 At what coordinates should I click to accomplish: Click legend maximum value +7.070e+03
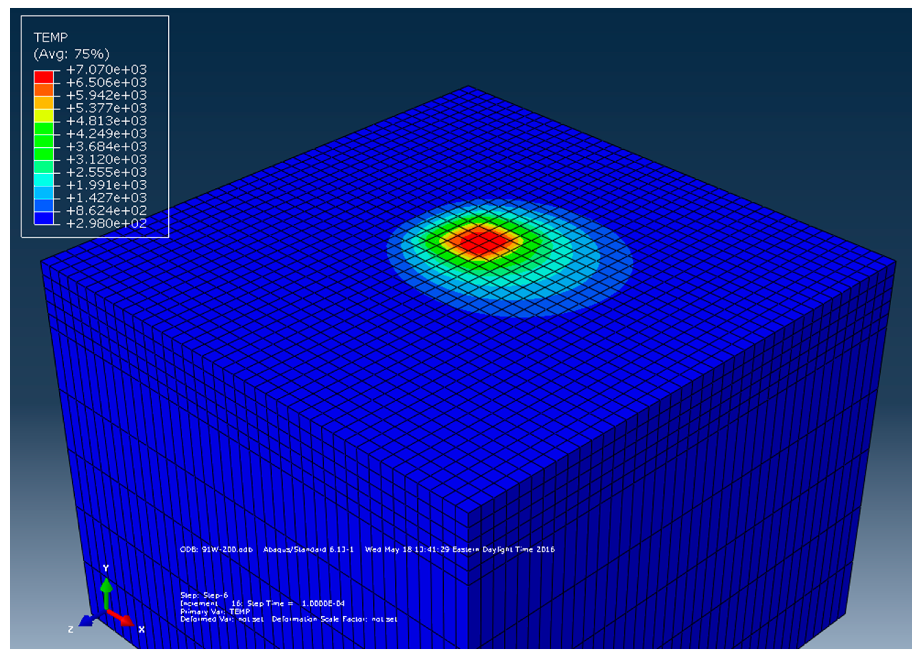point(106,69)
